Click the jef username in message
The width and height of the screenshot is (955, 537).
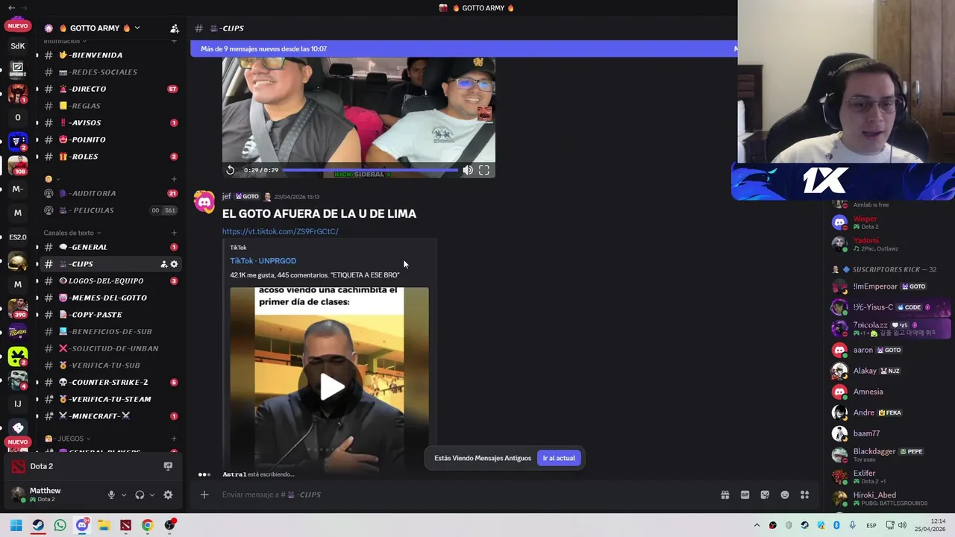coord(226,196)
